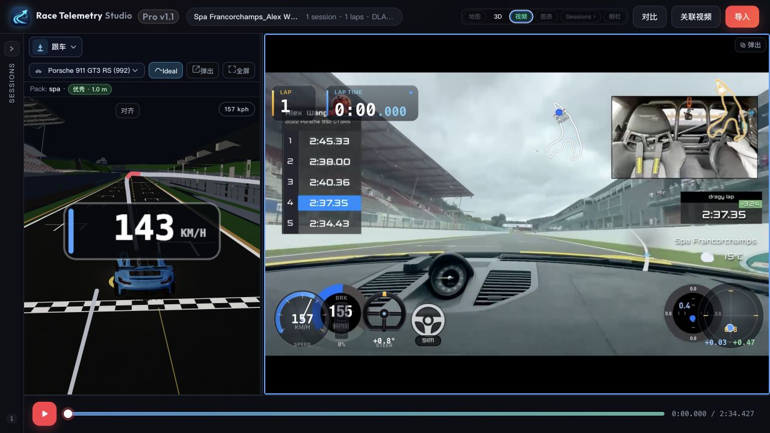Click the dragy lap 2:37.35 box
This screenshot has width=770, height=433.
721,207
